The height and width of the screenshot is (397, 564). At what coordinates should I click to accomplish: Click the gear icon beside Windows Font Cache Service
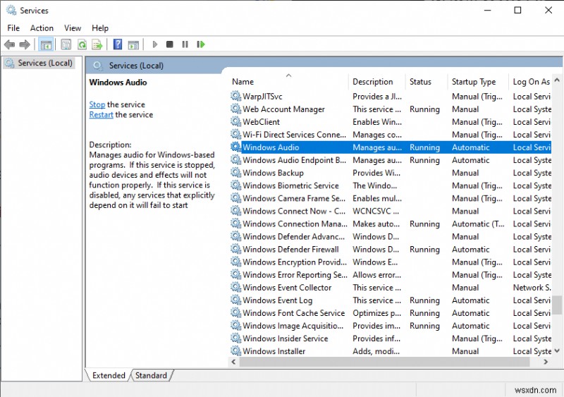[x=235, y=313]
